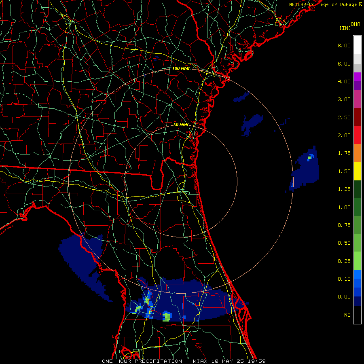
Task: Select the yellow legend swatch
Action: click(x=357, y=171)
